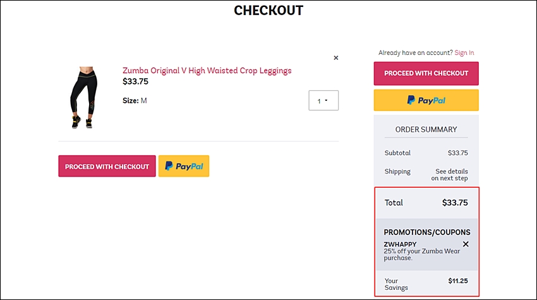Click the Total amount $33.75 in bold
This screenshot has height=300, width=537.
[455, 202]
